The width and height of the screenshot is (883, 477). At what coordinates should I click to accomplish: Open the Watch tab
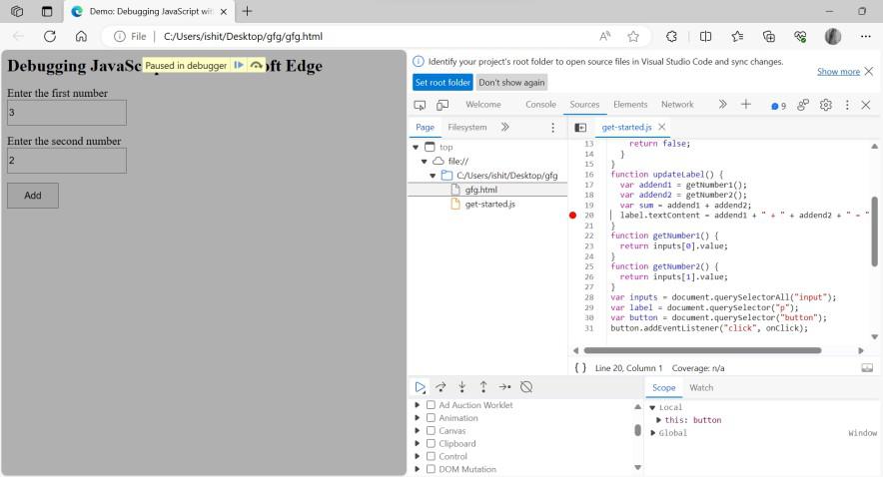[701, 387]
